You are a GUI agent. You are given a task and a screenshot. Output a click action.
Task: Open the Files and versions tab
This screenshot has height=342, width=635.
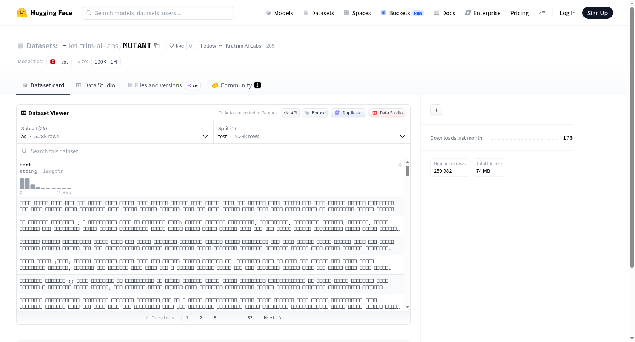point(164,85)
